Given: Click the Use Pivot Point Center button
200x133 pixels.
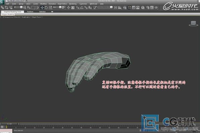Looking at the screenshot, I should point(64,8).
